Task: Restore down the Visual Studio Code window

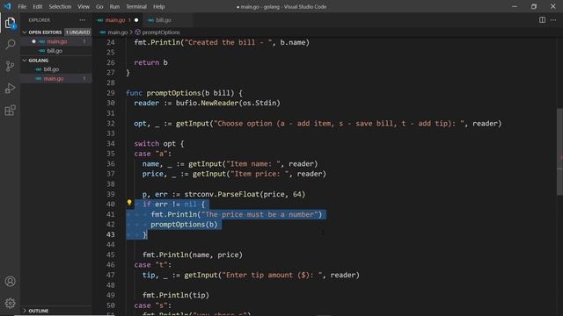Action: click(x=534, y=6)
